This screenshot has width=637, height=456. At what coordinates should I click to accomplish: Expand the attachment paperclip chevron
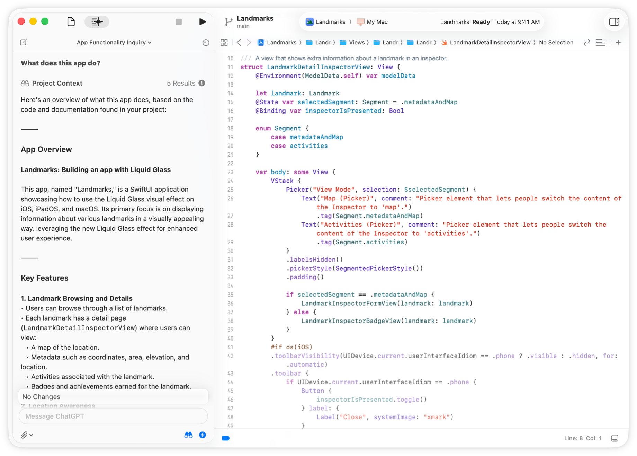pyautogui.click(x=32, y=435)
